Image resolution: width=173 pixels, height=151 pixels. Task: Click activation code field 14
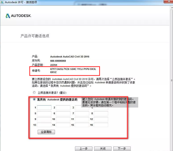coord(63,125)
